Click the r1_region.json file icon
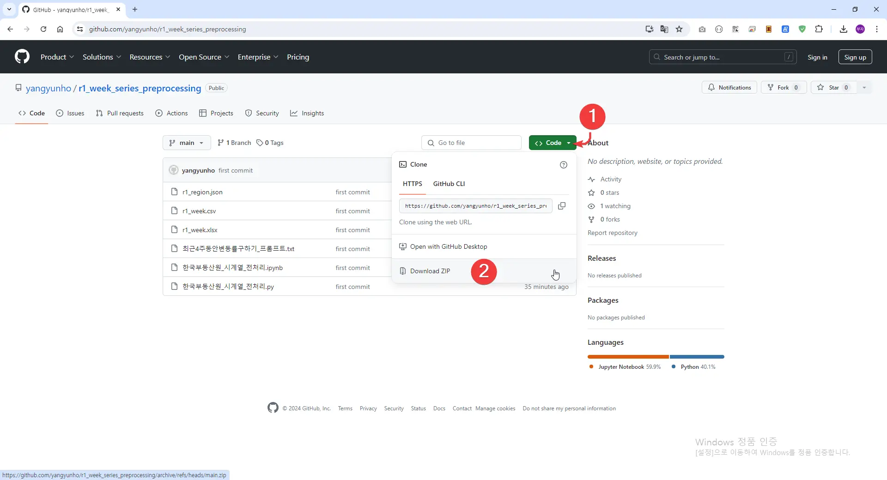This screenshot has height=480, width=887. [x=174, y=192]
